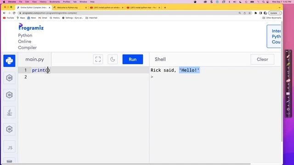Click the volume icon in menu bar
Image resolution: width=294 pixels, height=165 pixels.
[235, 2]
